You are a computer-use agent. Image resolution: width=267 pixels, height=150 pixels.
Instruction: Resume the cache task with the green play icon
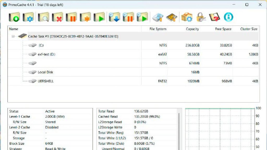point(99,17)
